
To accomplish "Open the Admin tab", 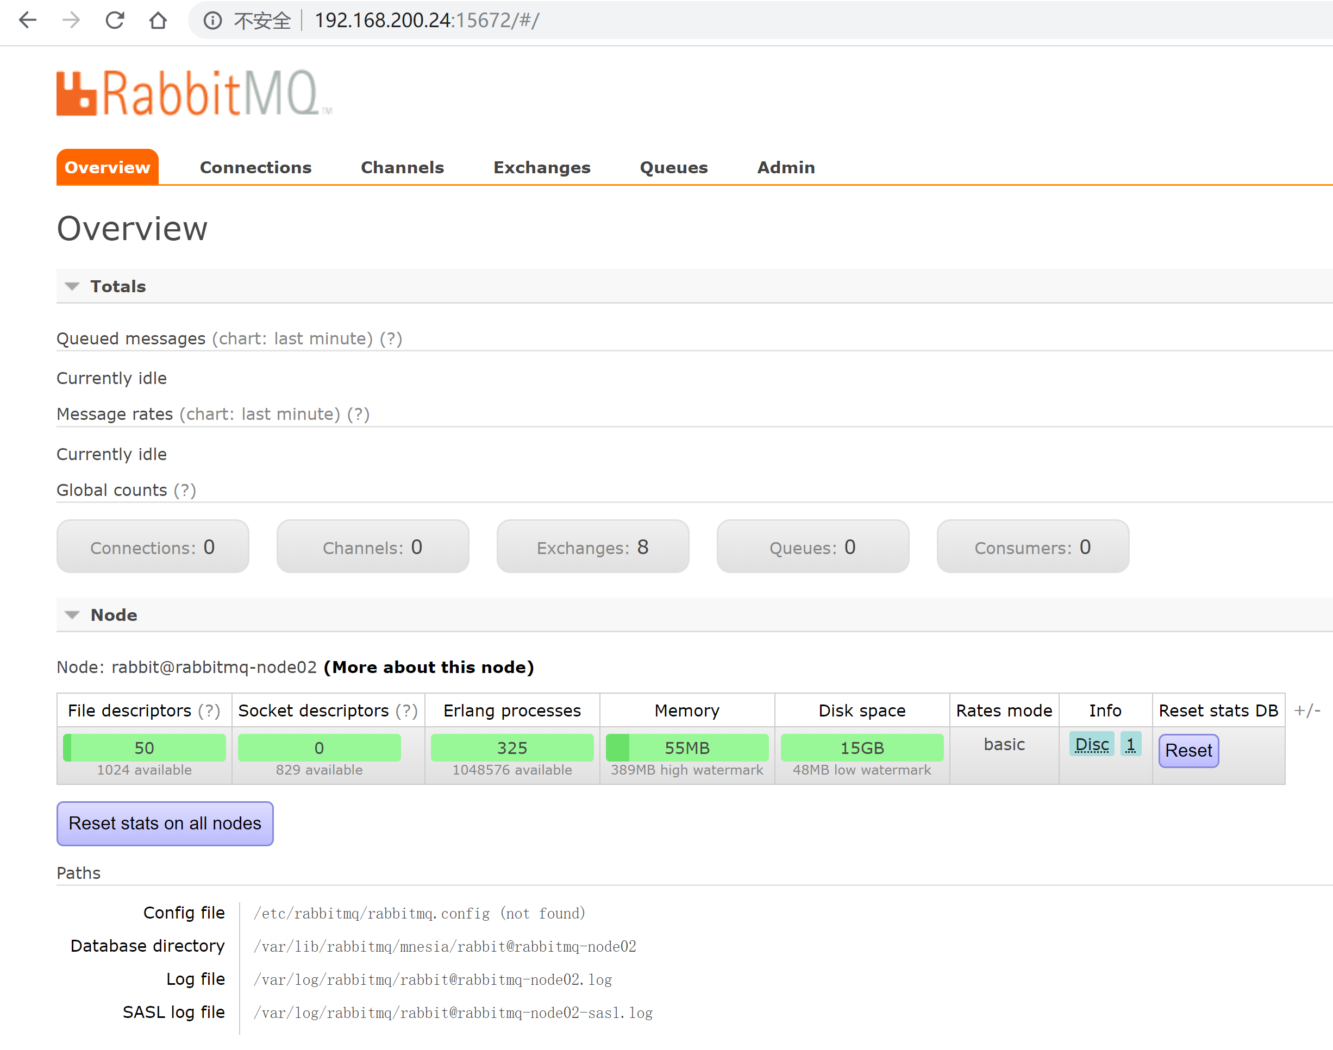I will (785, 167).
